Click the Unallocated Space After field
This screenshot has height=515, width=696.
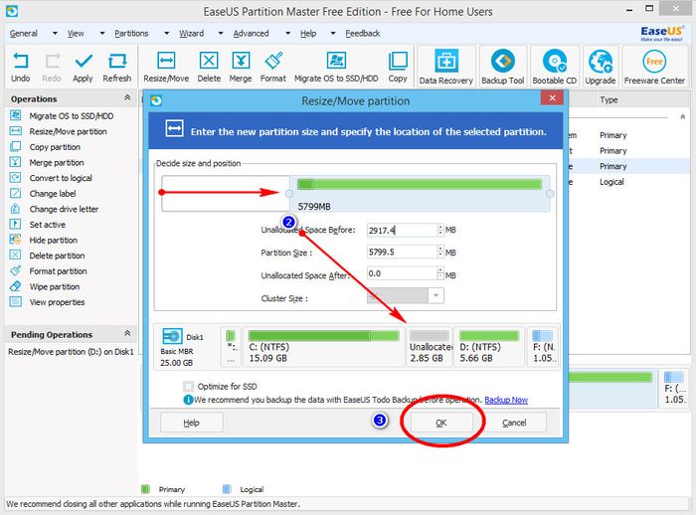click(x=402, y=273)
